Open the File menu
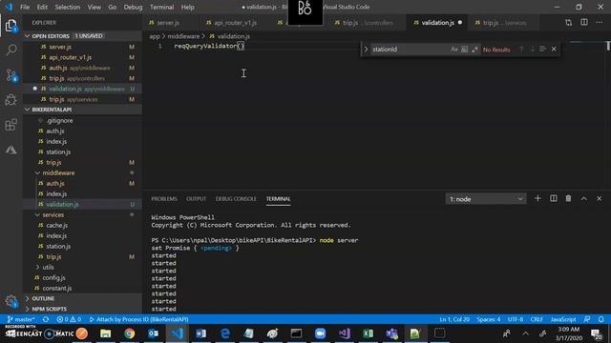The image size is (611, 343). (x=25, y=7)
